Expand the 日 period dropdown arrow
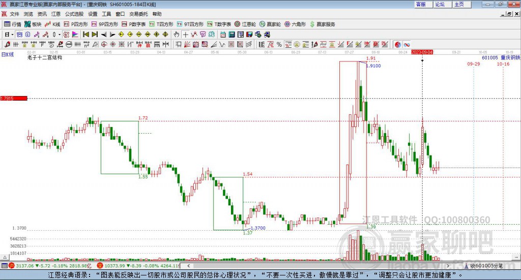Viewport: 521px width, 280px height. tap(12, 35)
